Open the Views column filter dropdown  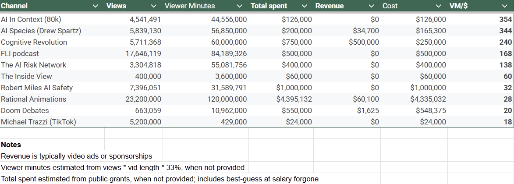tap(153, 6)
